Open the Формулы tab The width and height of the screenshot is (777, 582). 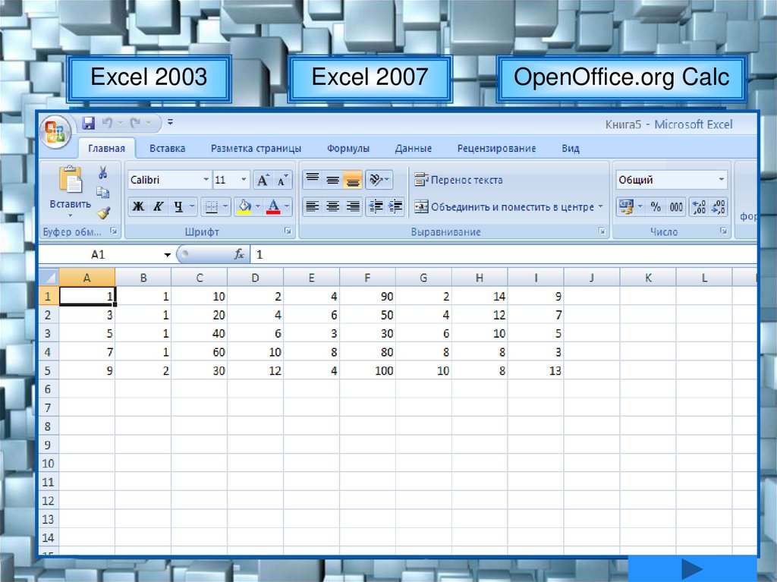click(x=348, y=148)
